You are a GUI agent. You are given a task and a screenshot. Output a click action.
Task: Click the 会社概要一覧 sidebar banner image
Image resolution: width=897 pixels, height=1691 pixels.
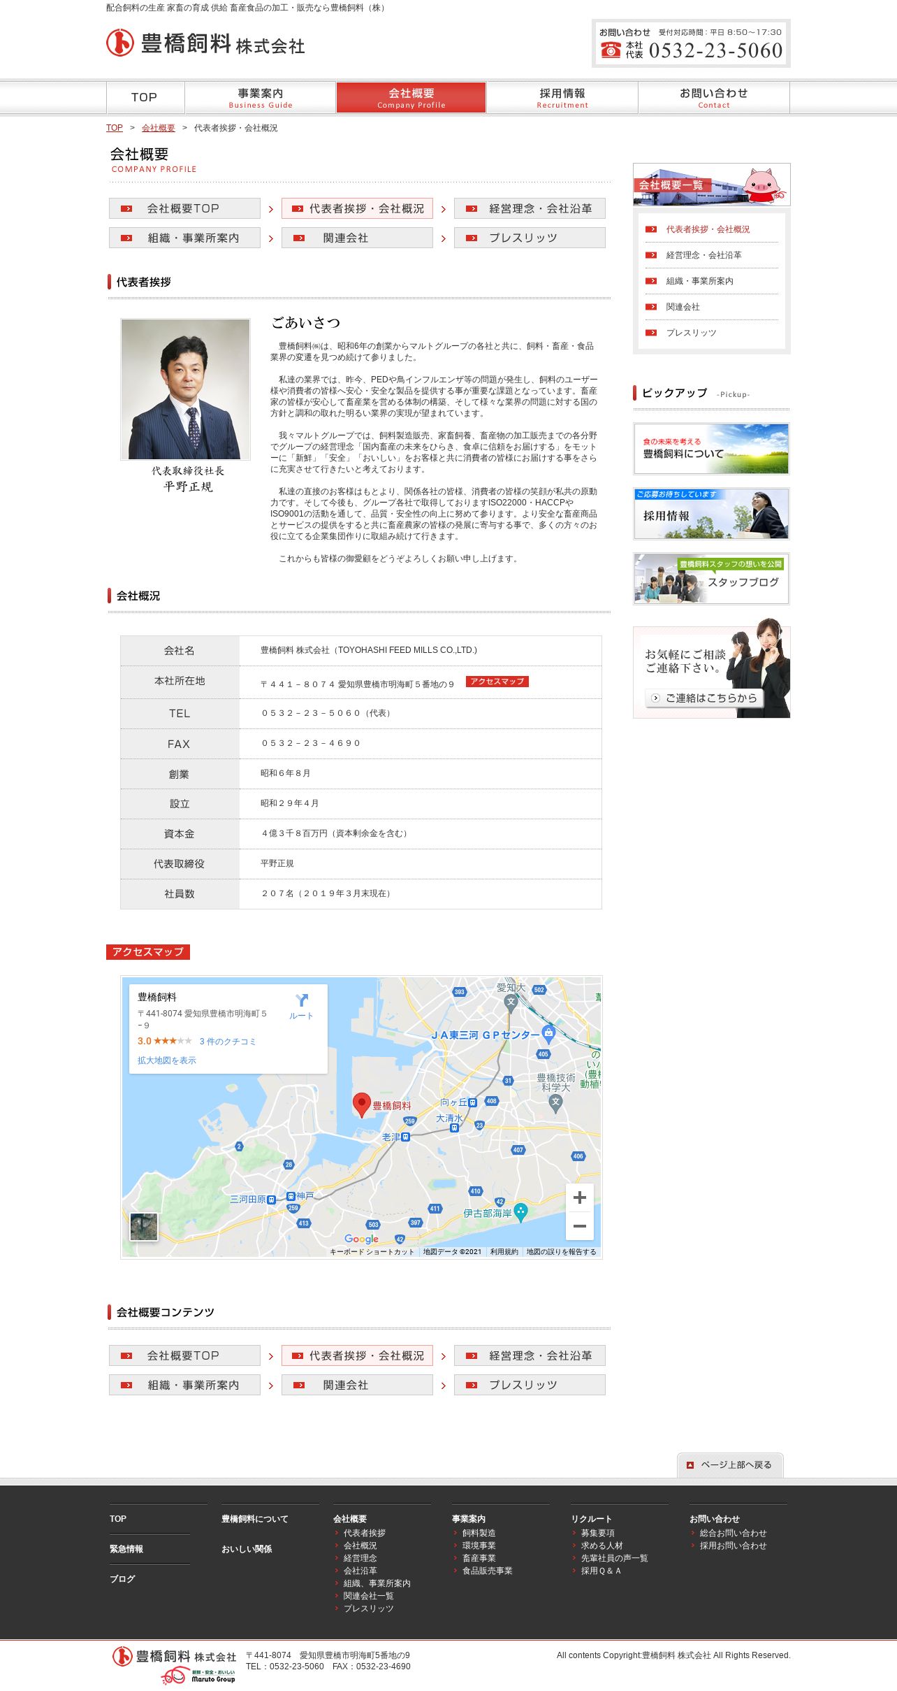(x=712, y=185)
